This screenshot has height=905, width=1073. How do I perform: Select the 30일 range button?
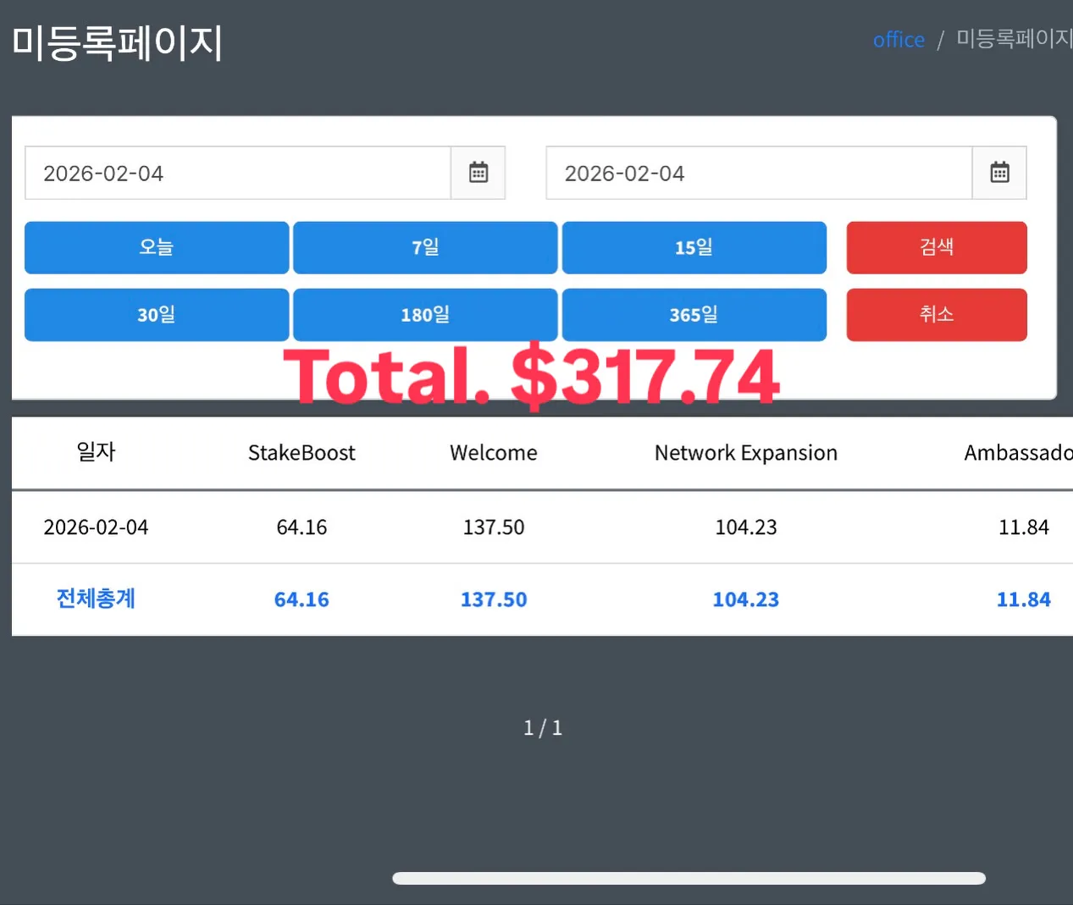pyautogui.click(x=157, y=315)
